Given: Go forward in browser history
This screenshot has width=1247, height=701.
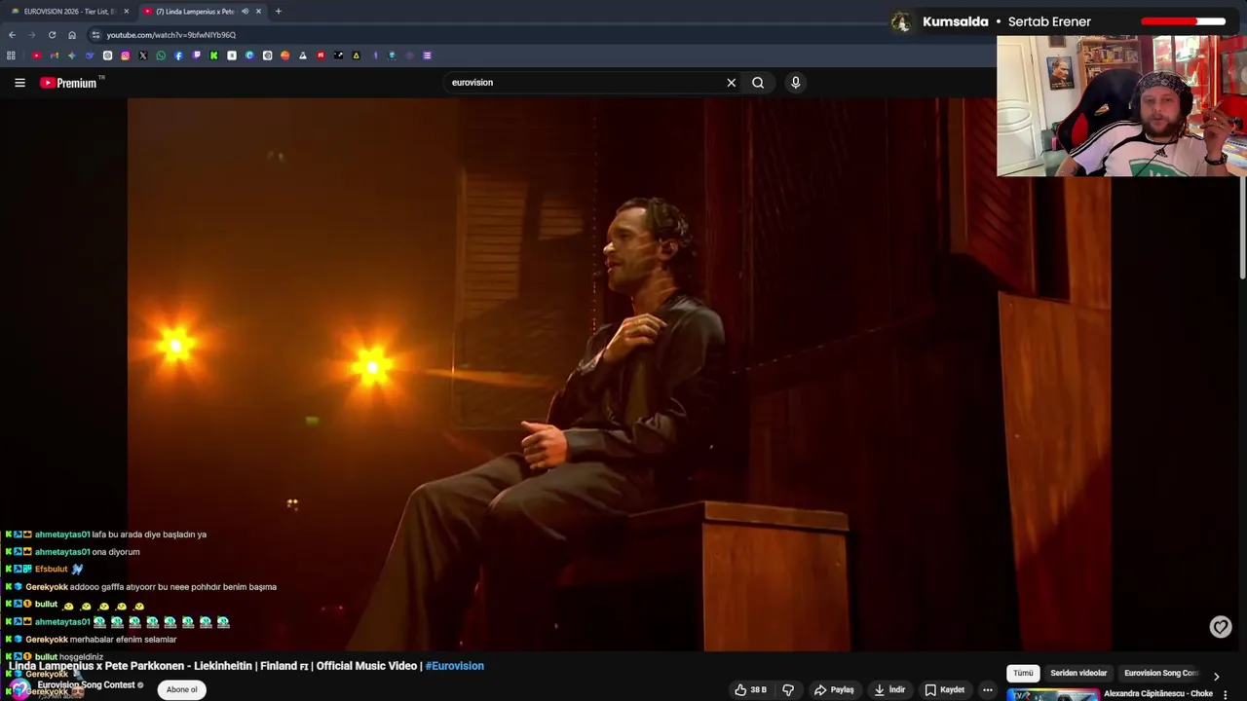Looking at the screenshot, I should 31,35.
